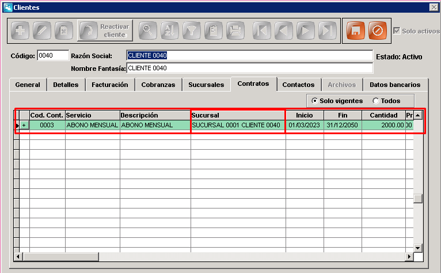Viewport: 441px width, 273px height.
Task: Open the funnel filter icon
Action: point(191,31)
